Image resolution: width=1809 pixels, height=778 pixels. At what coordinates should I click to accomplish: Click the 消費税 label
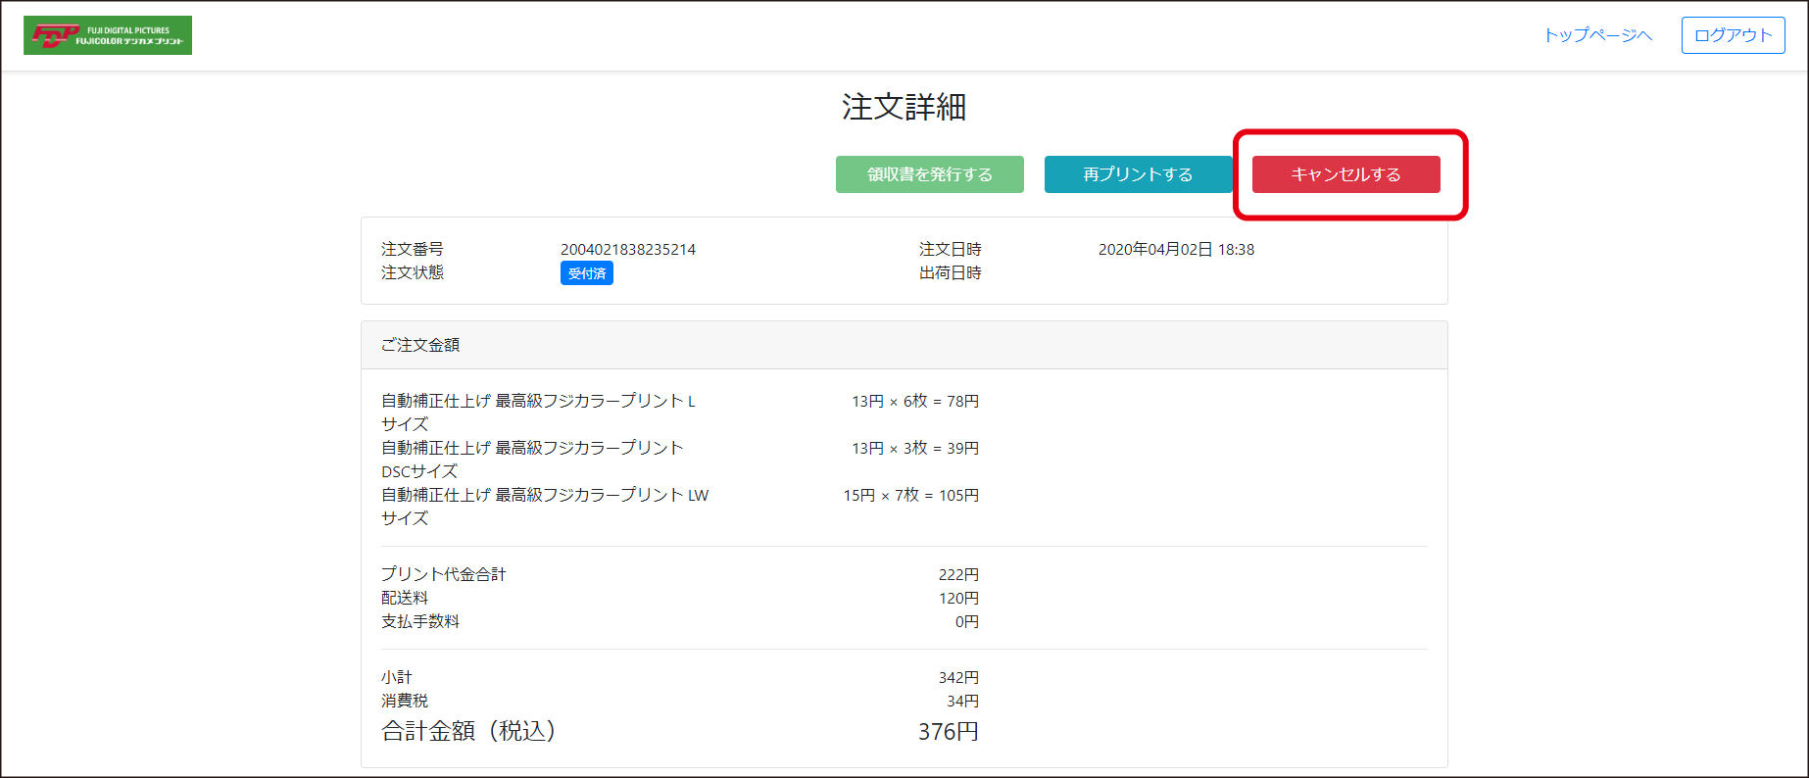405,701
